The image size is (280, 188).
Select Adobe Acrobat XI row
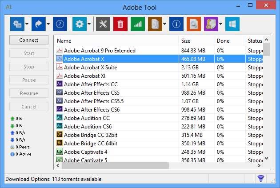(x=158, y=76)
